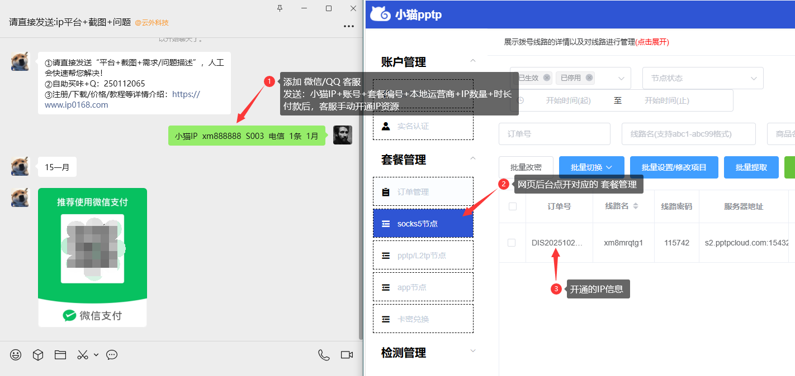795x376 pixels.
Task: Click the scissors screenshot tool
Action: pyautogui.click(x=83, y=355)
